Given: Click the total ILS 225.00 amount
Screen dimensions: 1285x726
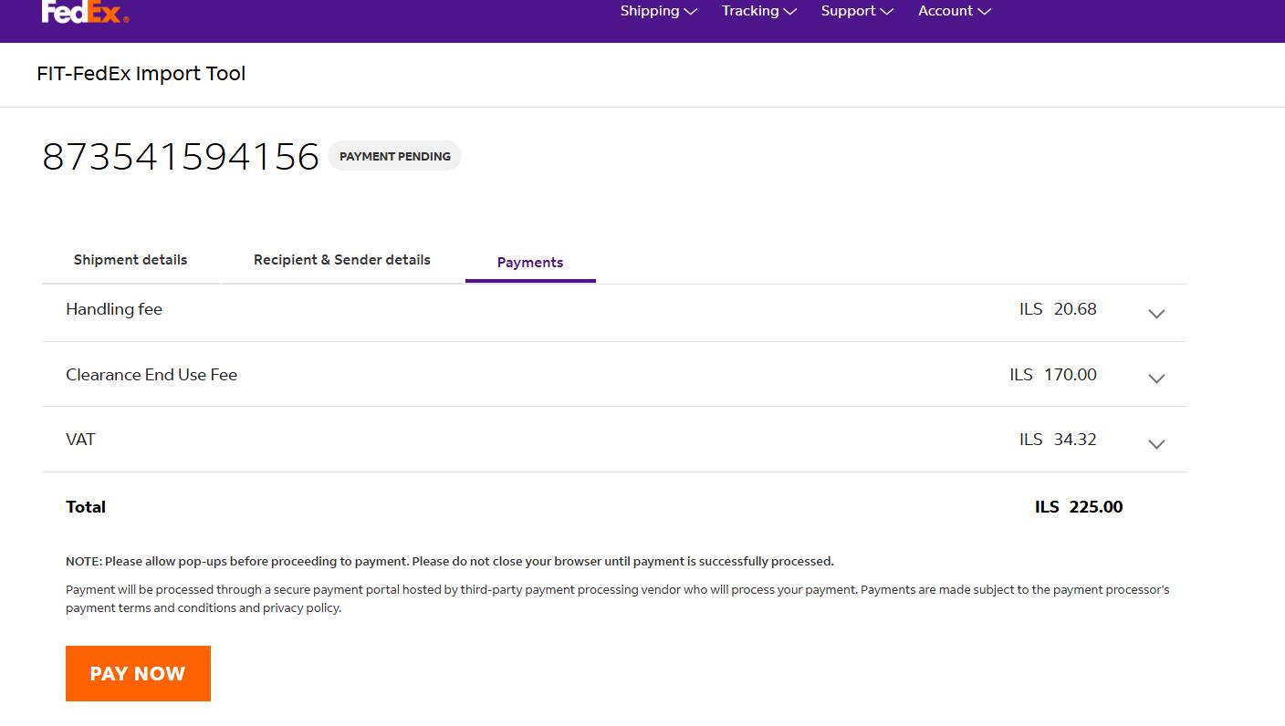Looking at the screenshot, I should (1079, 507).
